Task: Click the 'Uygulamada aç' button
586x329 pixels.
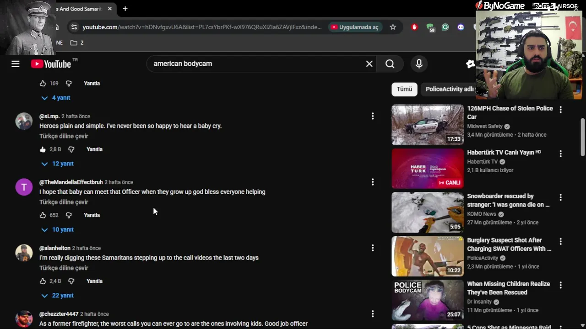Action: point(355,27)
